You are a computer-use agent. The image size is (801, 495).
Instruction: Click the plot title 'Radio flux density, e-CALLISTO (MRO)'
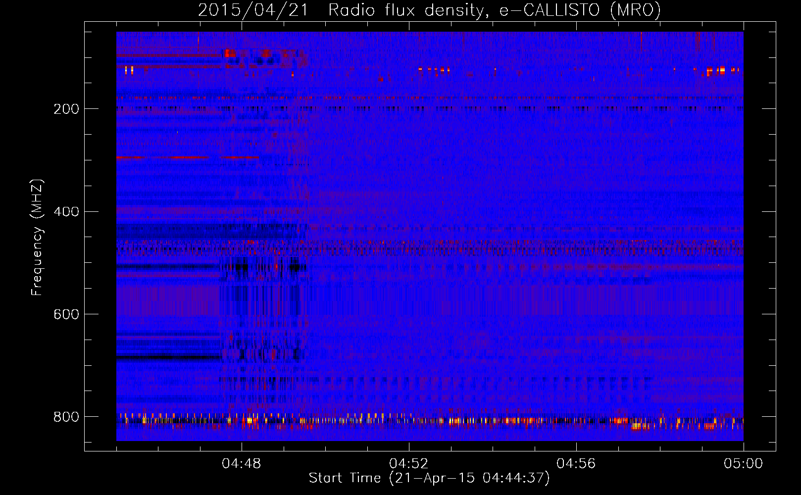[x=495, y=10]
